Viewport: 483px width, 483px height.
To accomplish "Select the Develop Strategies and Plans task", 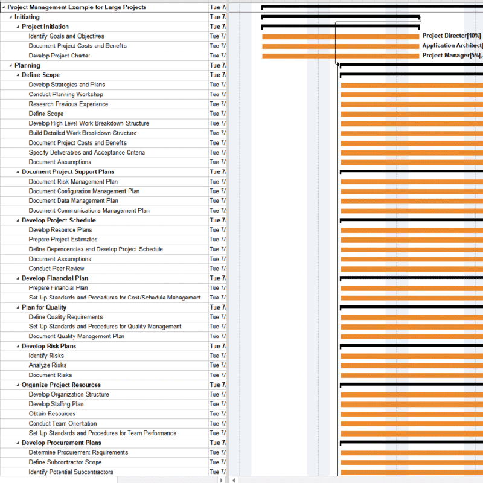I will 67,85.
